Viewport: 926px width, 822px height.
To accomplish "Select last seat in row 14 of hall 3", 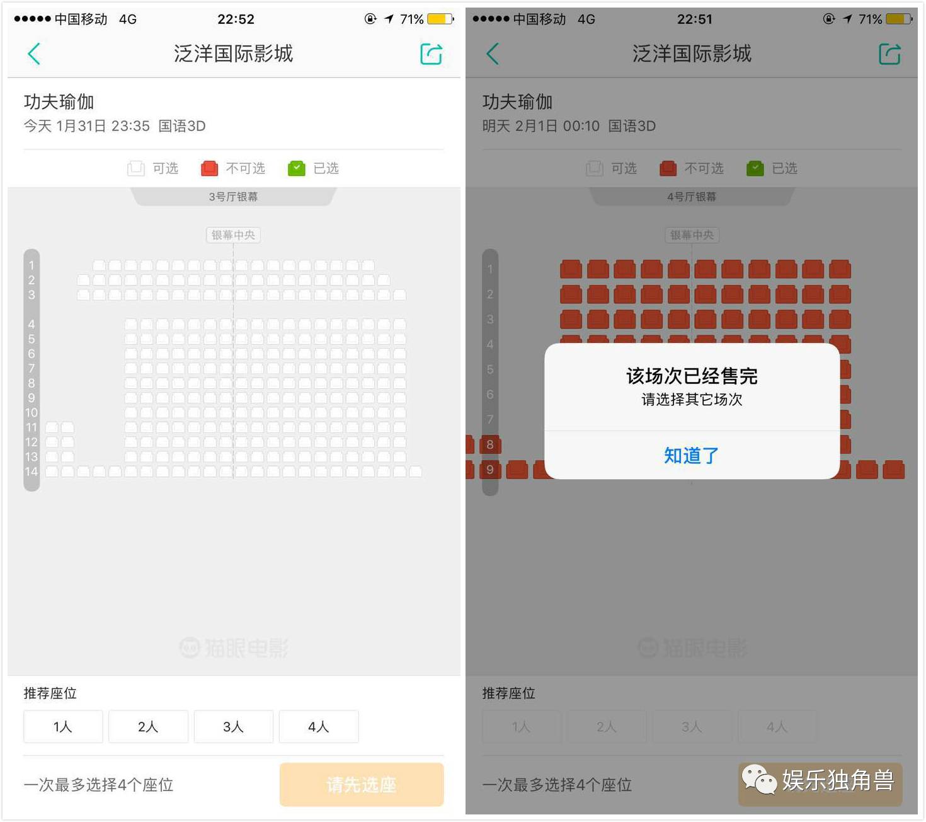I will tap(415, 472).
